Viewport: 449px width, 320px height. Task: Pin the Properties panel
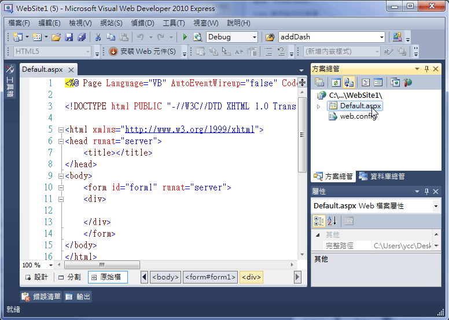426,192
